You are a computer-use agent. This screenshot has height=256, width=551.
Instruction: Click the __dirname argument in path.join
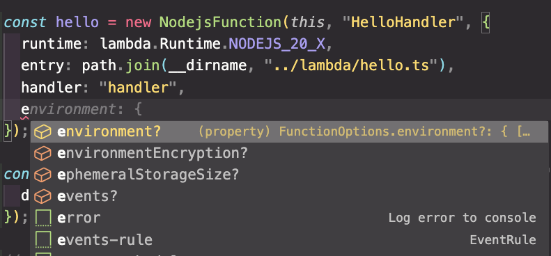pyautogui.click(x=208, y=65)
